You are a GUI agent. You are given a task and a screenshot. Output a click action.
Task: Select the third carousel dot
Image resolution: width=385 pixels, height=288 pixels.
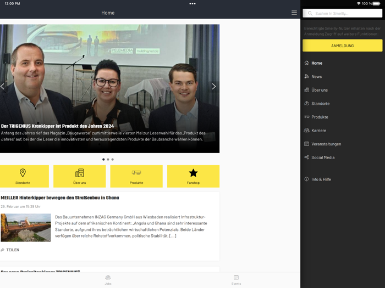point(112,160)
